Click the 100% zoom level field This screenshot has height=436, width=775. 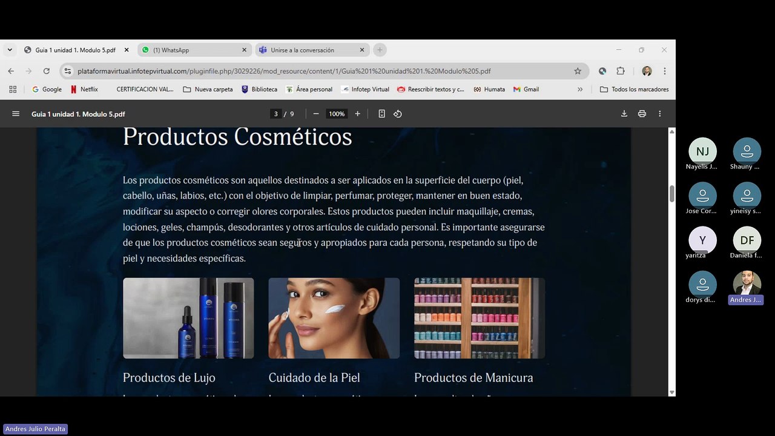(337, 114)
